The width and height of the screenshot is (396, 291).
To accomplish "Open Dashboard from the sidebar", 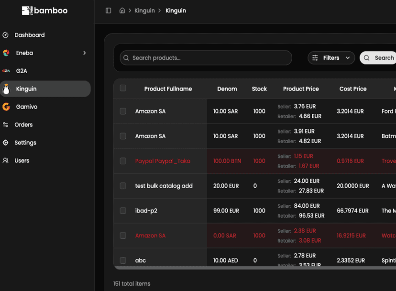I will [29, 35].
